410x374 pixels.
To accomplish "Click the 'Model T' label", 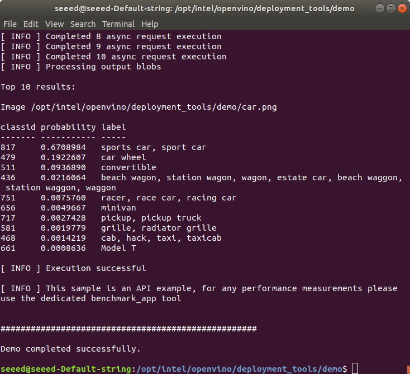I will click(x=118, y=248).
